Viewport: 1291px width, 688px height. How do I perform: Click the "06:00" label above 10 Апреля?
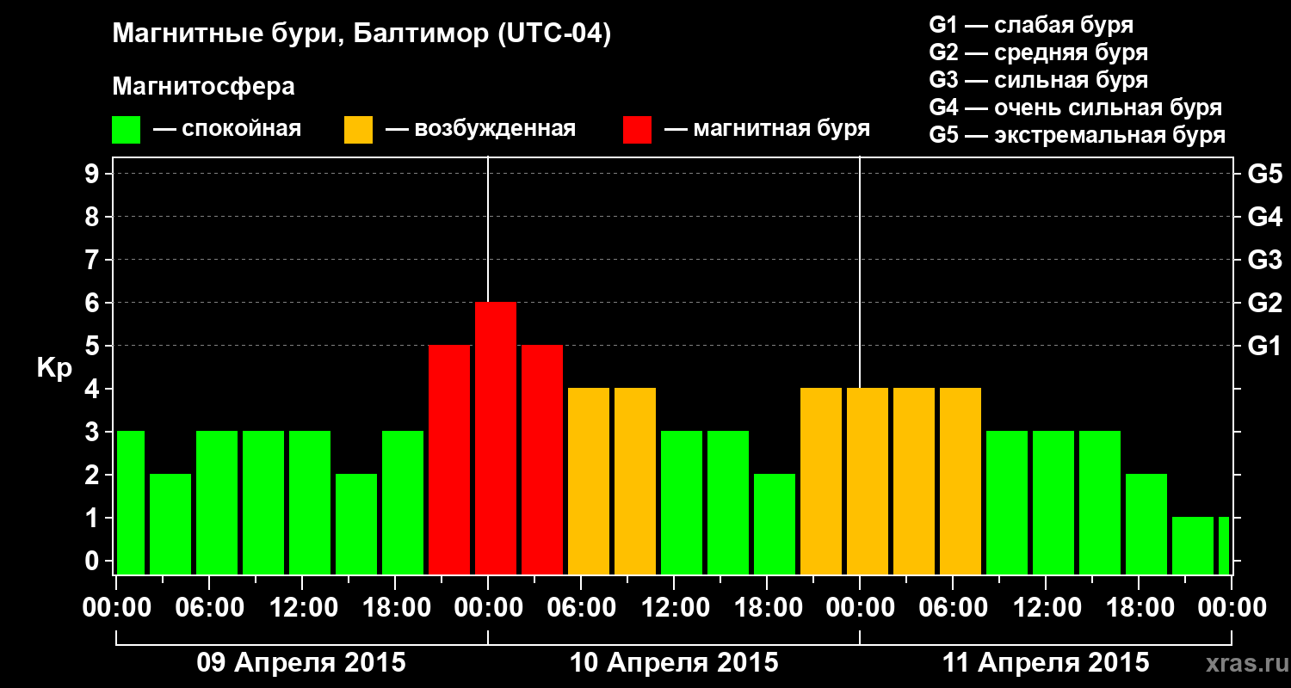pyautogui.click(x=581, y=607)
